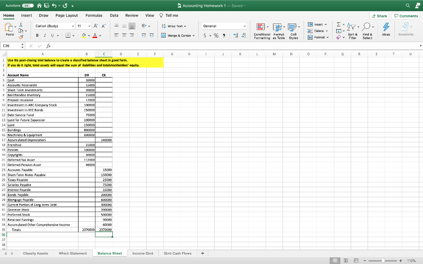Open the Comments panel
This screenshot has height=264, width=423.
point(406,15)
